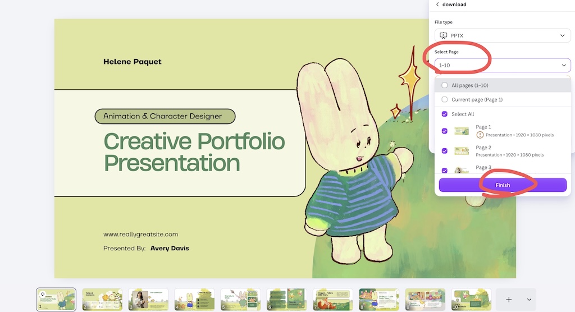Click the PPTX presentation file icon
The height and width of the screenshot is (312, 575).
[x=444, y=35]
